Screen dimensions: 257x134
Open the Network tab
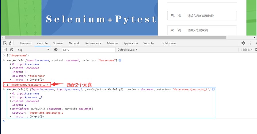tap(74, 43)
